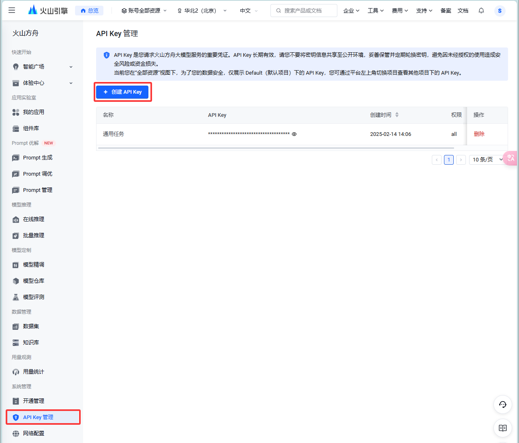Screen dimensions: 519x443
Task: Select Prompt 生成 in the sidebar
Action: (37, 157)
